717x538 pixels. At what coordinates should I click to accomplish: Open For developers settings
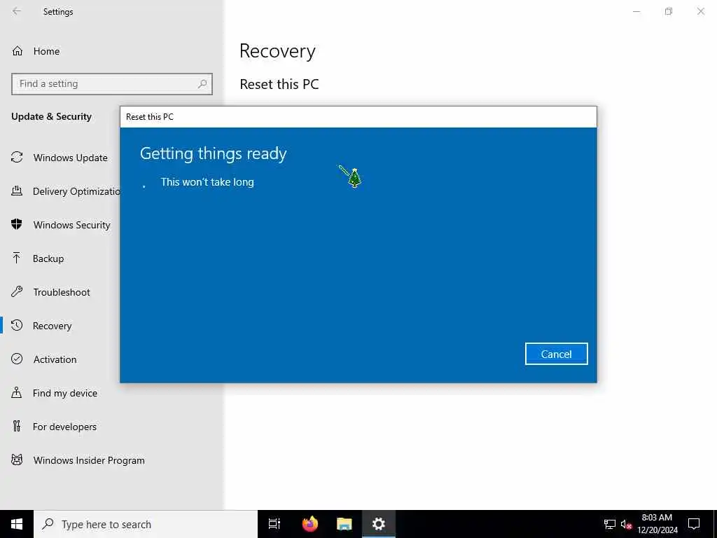coord(64,427)
